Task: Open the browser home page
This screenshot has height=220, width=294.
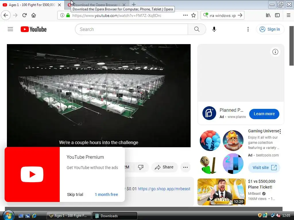Action: [x=34, y=15]
